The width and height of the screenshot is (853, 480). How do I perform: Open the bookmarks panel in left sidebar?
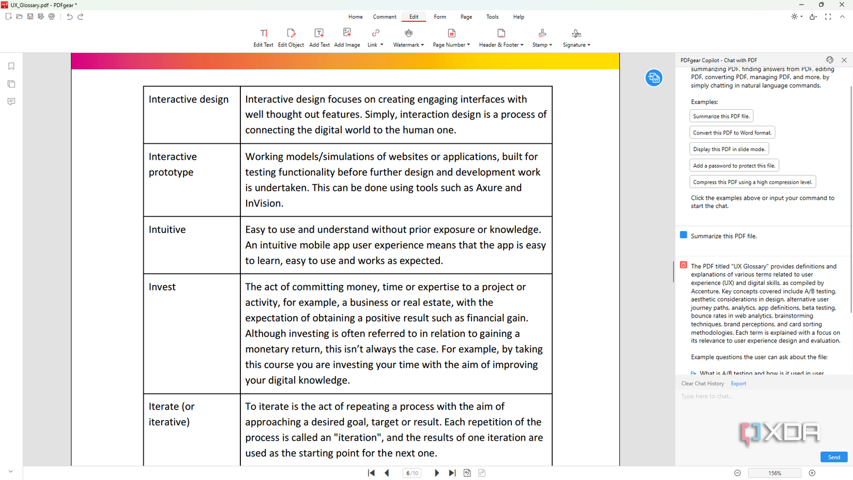coord(11,66)
